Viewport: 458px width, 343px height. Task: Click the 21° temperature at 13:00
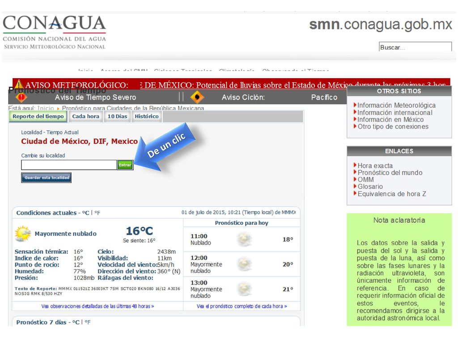click(288, 289)
